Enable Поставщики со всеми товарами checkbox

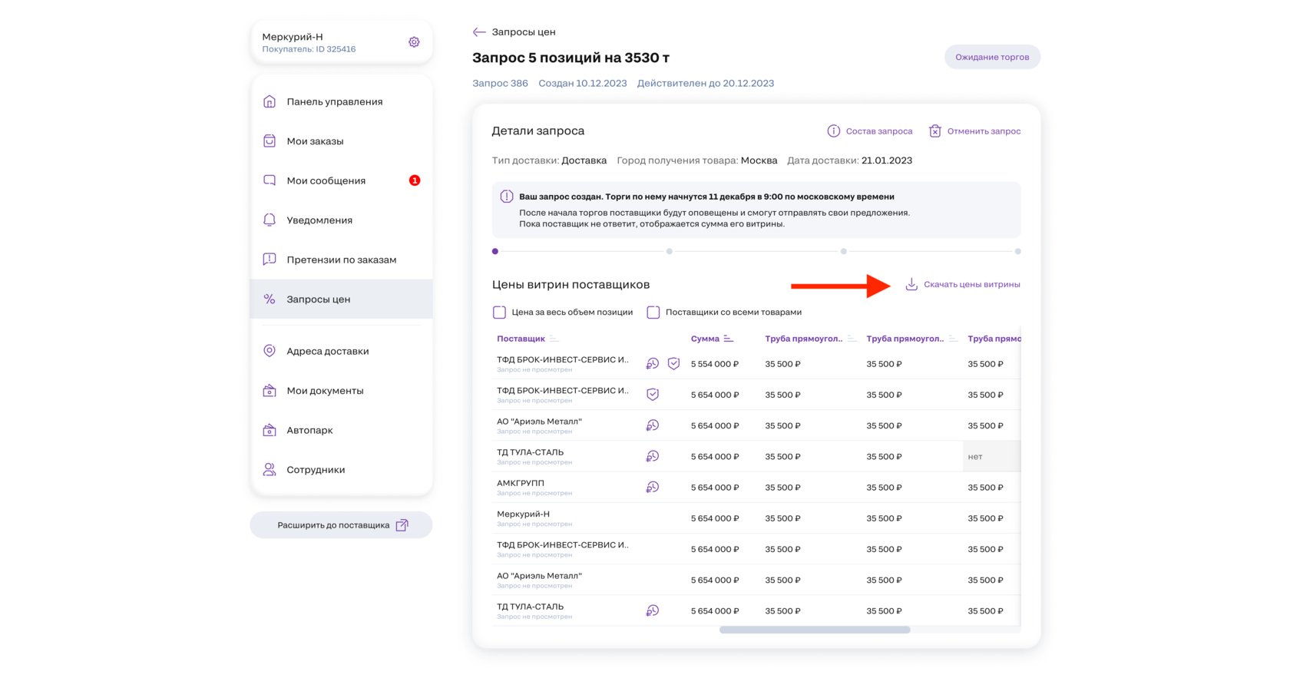tap(653, 313)
